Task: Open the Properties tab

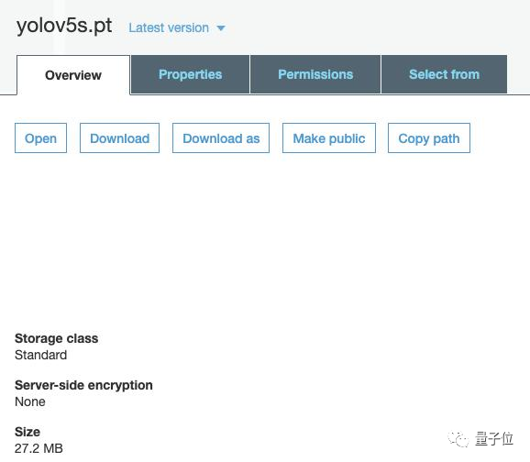Action: click(x=191, y=74)
